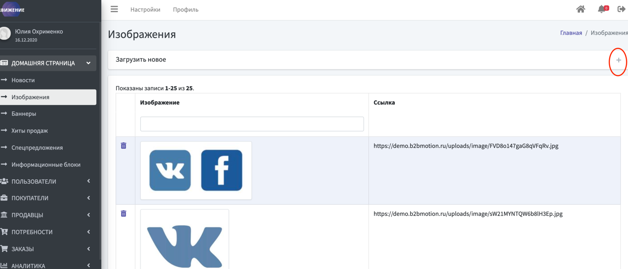Click the Загрузить новое panel header
Image resolution: width=628 pixels, height=269 pixels.
point(368,60)
